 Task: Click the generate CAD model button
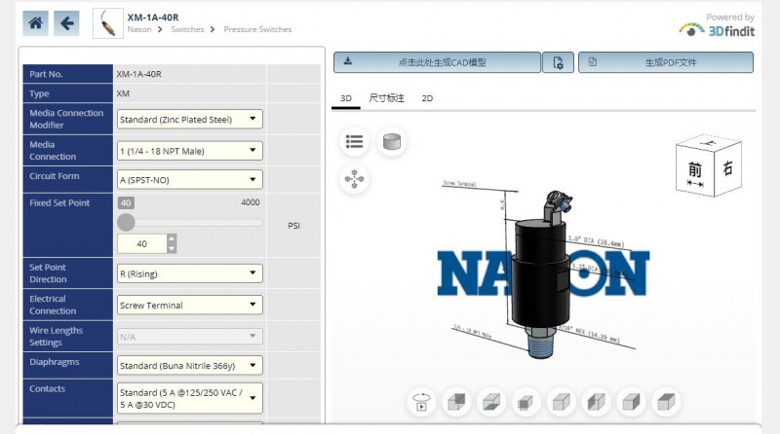(437, 62)
